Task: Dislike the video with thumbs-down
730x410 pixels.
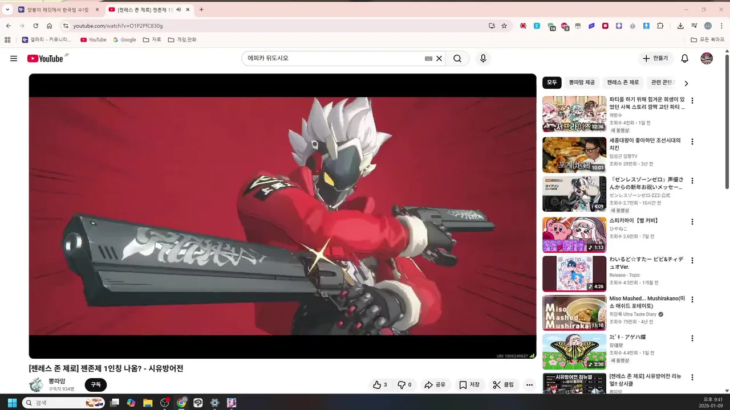Action: 404,385
